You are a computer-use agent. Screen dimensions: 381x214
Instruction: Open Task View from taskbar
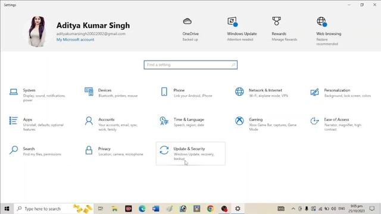click(101, 209)
